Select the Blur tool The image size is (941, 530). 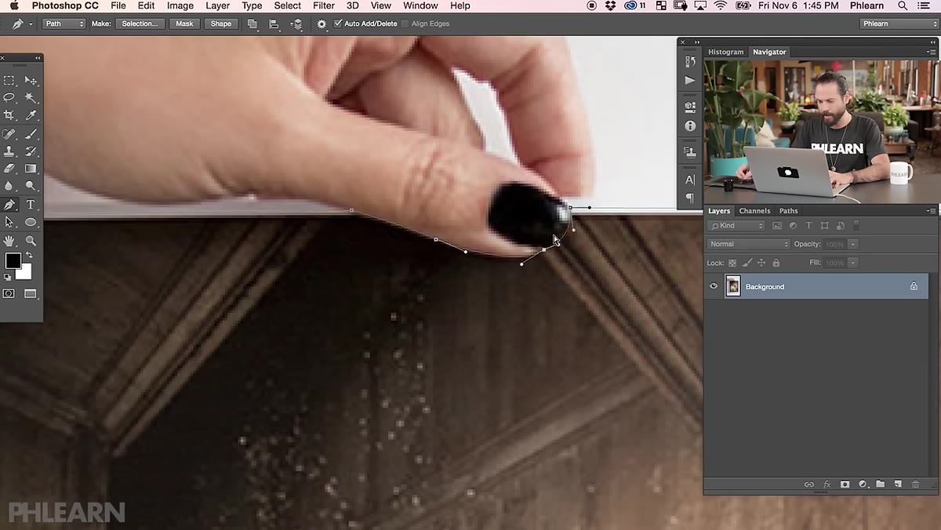click(x=9, y=186)
